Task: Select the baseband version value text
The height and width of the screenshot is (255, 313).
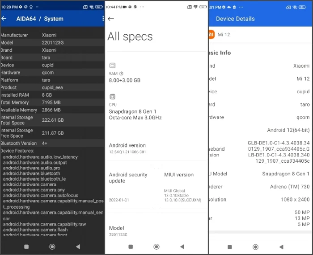Action: click(279, 152)
